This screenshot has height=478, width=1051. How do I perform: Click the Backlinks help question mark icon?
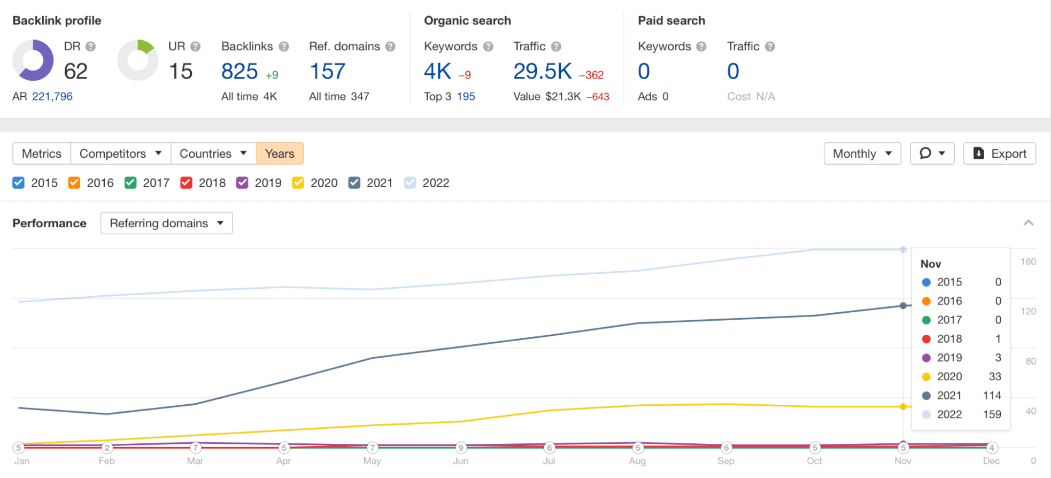284,47
